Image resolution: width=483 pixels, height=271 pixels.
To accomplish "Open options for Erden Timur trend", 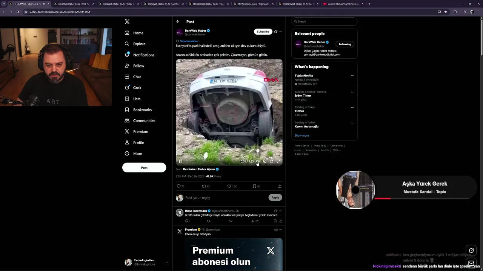I will pos(352,92).
